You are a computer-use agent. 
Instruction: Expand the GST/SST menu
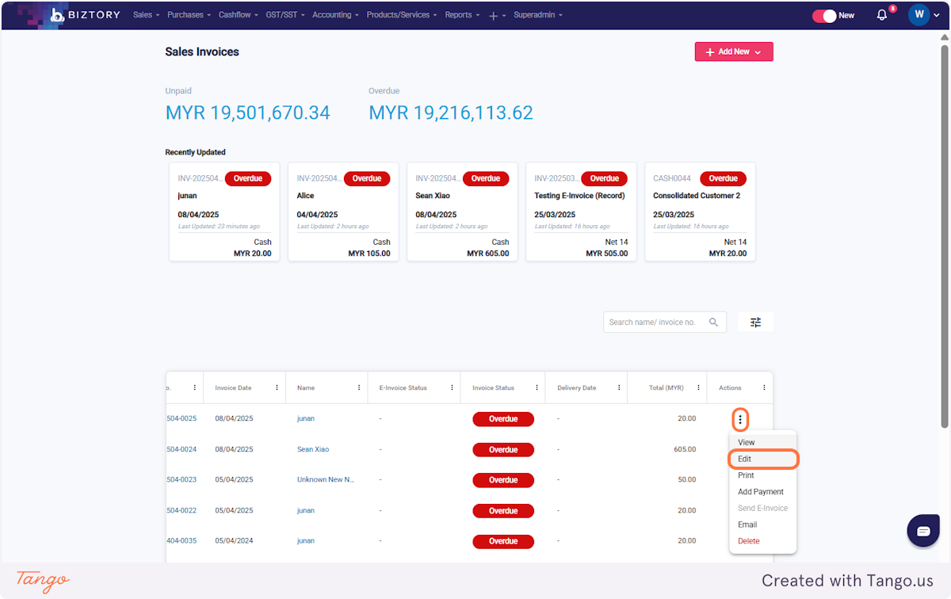[x=285, y=15]
